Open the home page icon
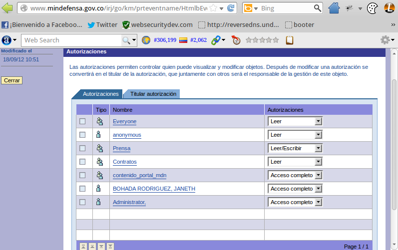This screenshot has width=398, height=250. tap(334, 8)
